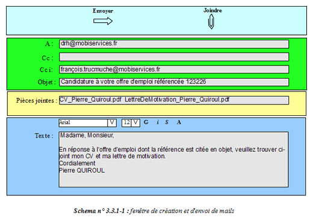Click the Envoyer label
This screenshot has width=313, height=221.
103,11
